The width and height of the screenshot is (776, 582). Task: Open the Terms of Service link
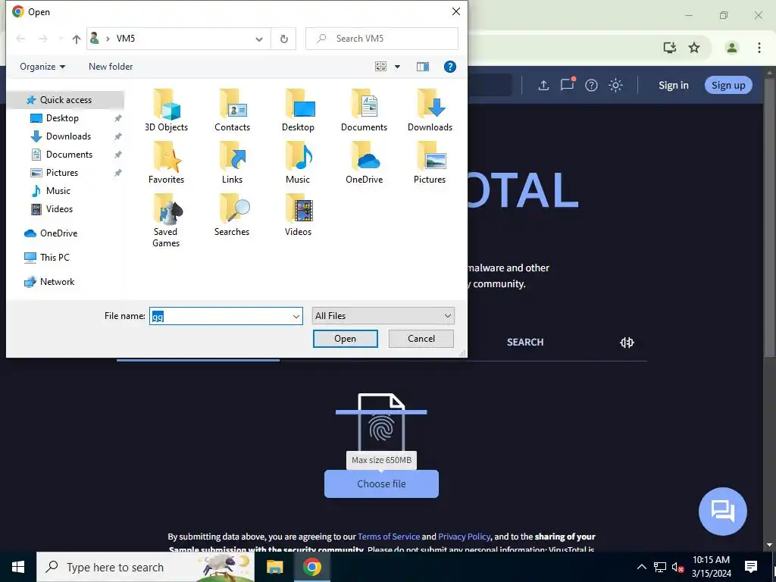(389, 537)
